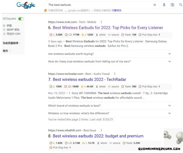Click LD: 184M in the TechRadar row

point(71,87)
